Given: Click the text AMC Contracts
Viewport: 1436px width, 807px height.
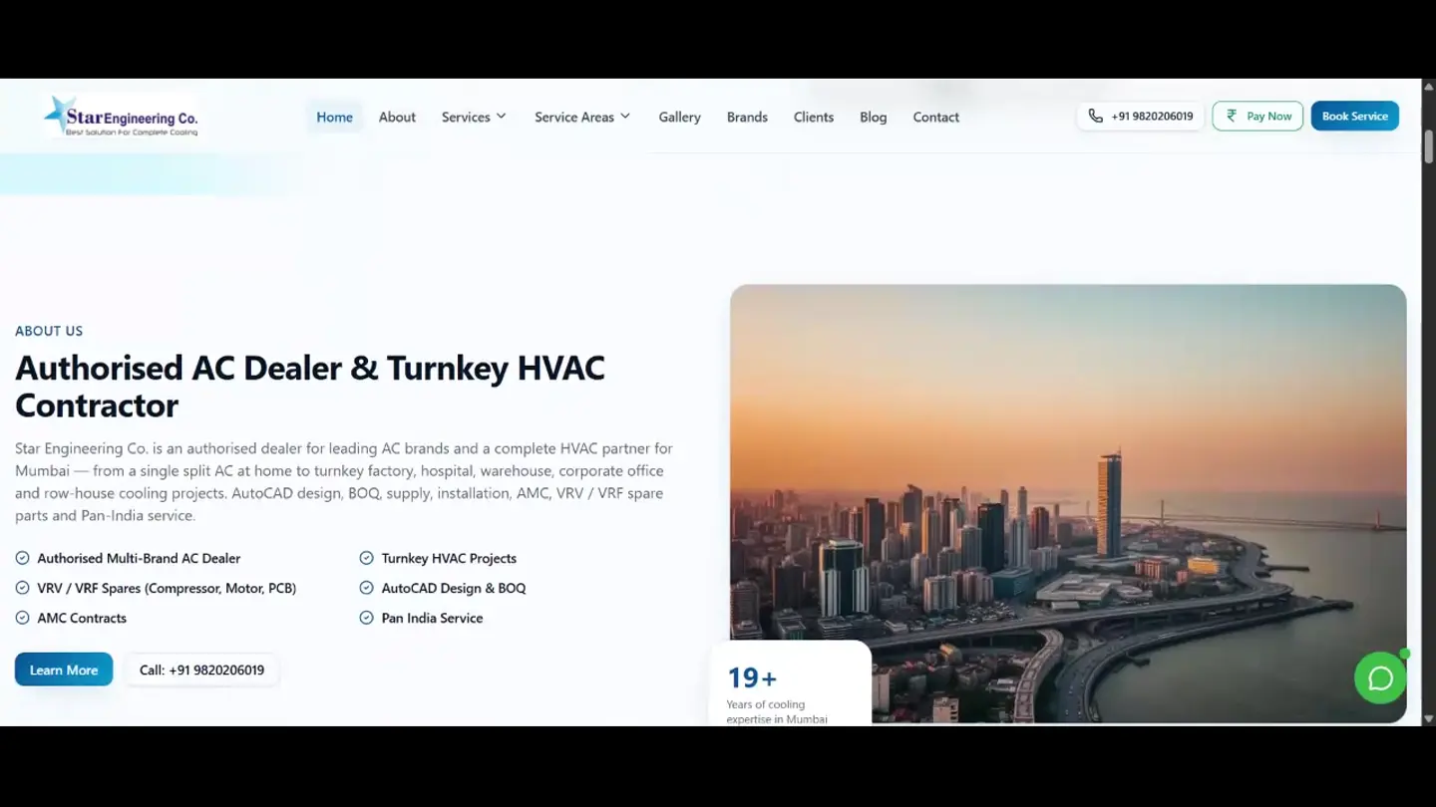Looking at the screenshot, I should pyautogui.click(x=82, y=618).
